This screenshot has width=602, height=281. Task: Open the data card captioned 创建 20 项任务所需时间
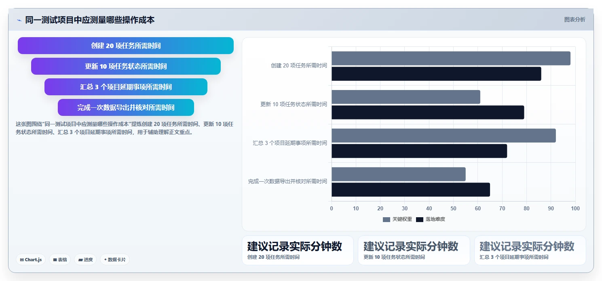[x=298, y=250]
